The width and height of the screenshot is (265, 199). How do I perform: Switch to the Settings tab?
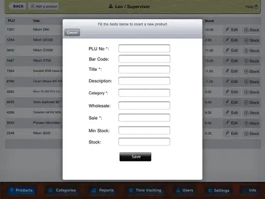coord(219,190)
